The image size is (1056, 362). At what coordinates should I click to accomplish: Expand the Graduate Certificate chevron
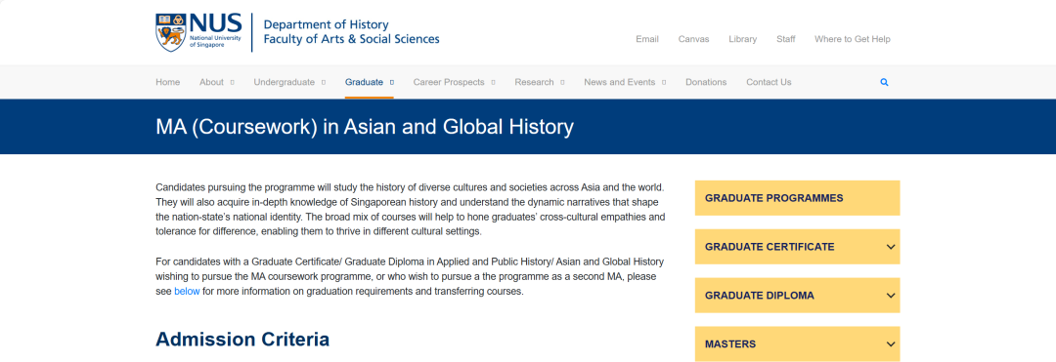pos(891,247)
